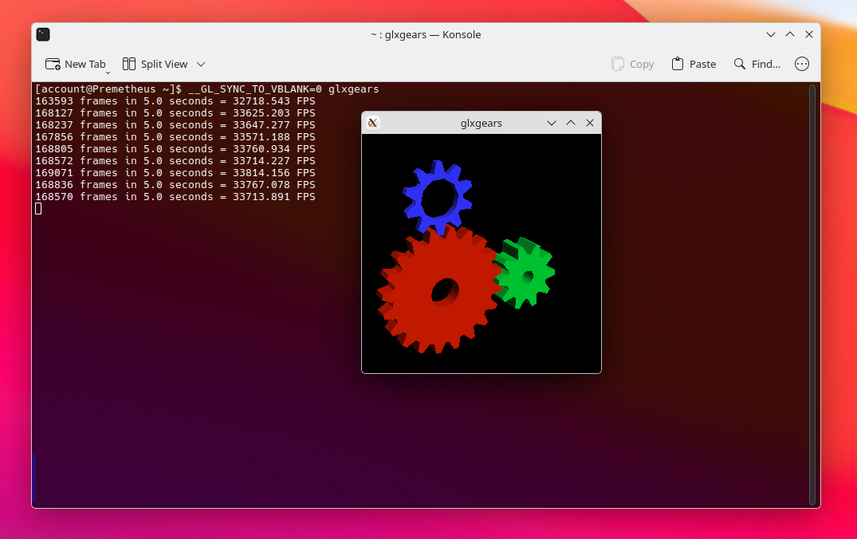Click the line showing 33625.203 FPS

(x=175, y=113)
